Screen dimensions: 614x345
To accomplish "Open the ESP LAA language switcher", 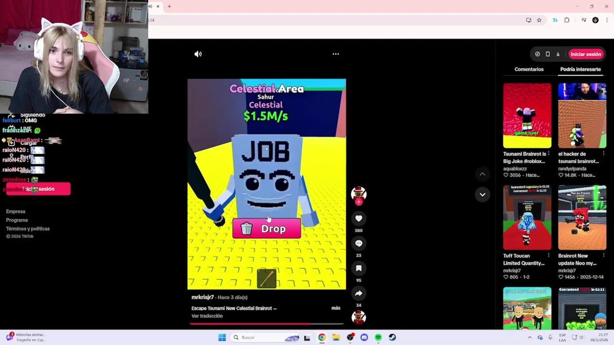I will [x=562, y=337].
